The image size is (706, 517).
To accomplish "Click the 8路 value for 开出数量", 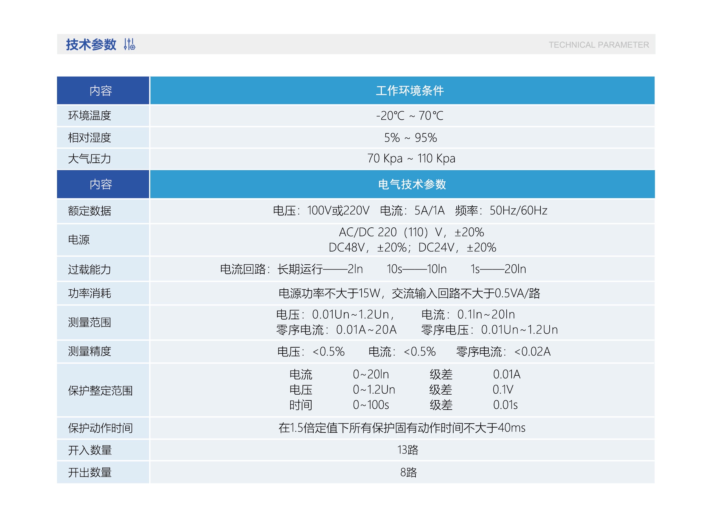I will point(408,472).
